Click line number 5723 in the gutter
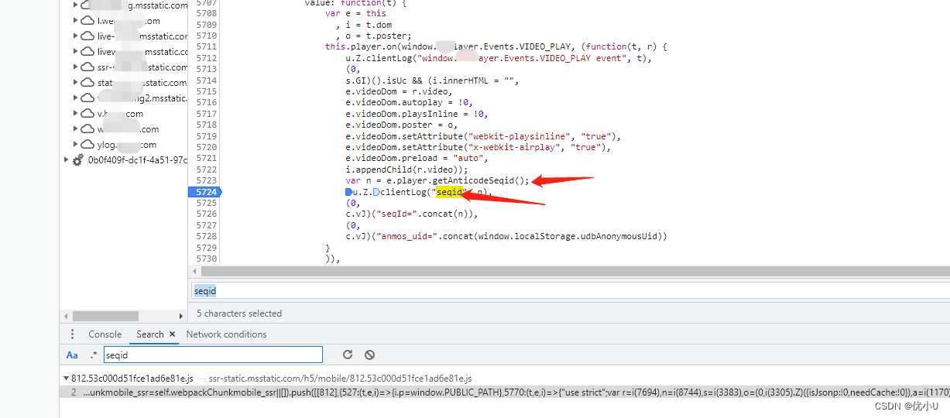This screenshot has height=418, width=950. (207, 180)
